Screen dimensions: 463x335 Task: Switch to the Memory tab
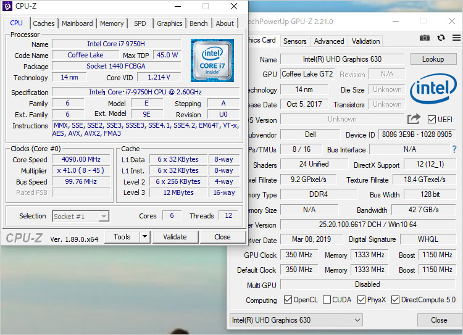click(x=112, y=23)
